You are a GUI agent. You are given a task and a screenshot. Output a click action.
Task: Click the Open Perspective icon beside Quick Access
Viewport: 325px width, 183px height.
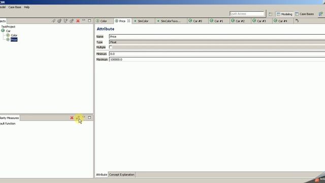pos(270,14)
